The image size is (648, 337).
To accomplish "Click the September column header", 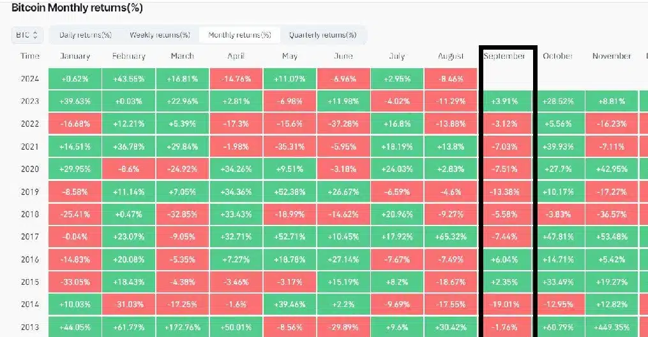I will coord(504,56).
